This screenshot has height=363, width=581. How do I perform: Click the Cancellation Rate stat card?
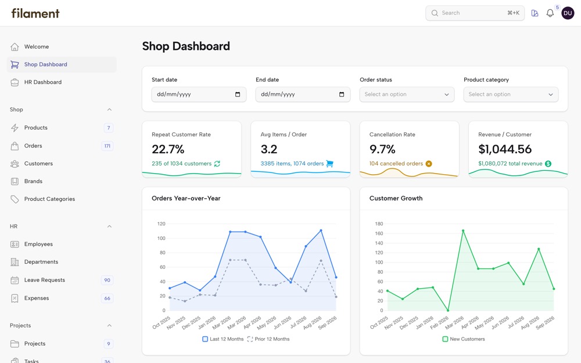410,149
